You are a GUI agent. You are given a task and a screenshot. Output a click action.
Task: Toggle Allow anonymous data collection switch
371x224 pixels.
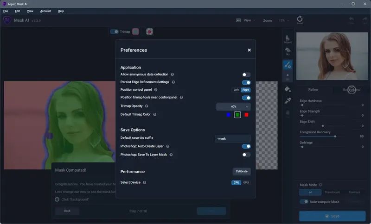(x=246, y=75)
